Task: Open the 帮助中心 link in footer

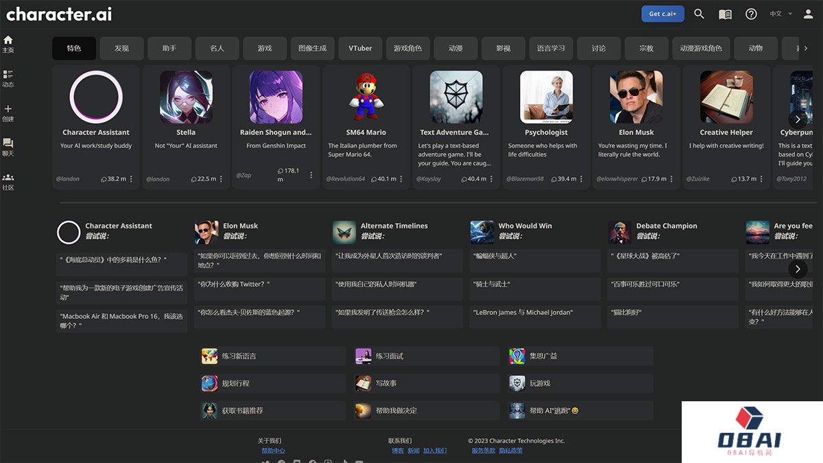Action: (273, 451)
